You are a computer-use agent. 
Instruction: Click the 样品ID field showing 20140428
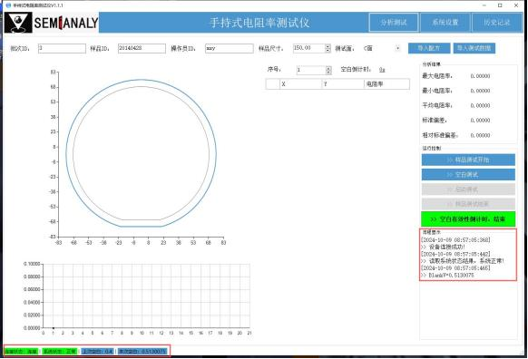click(x=142, y=48)
